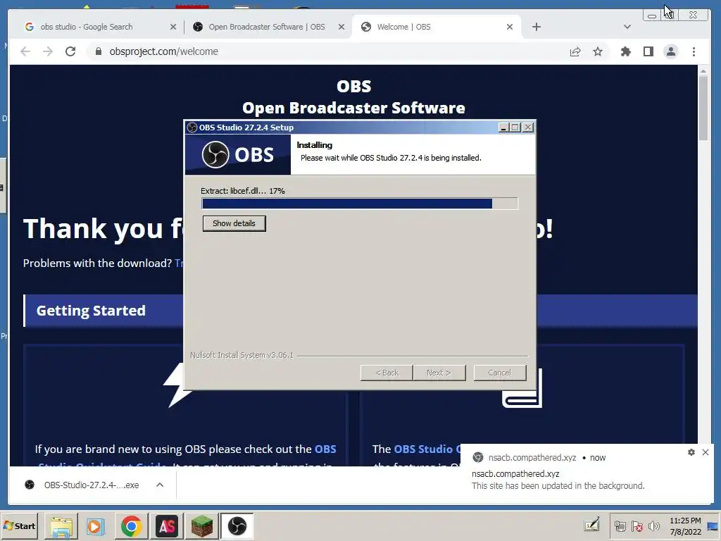Open the Minecraft grass block taskbar icon
Image resolution: width=721 pixels, height=541 pixels.
click(x=201, y=526)
